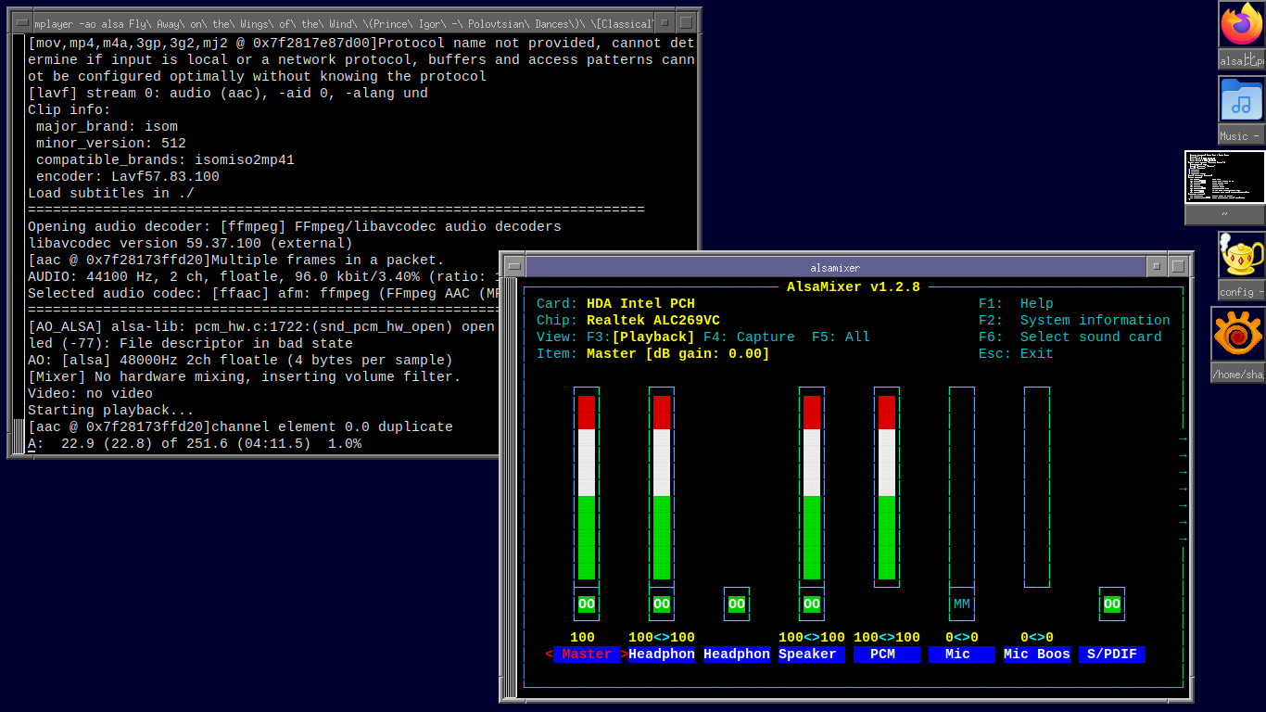1266x712 pixels.
Task: Click the Mic 0<>0 level value
Action: (x=962, y=638)
